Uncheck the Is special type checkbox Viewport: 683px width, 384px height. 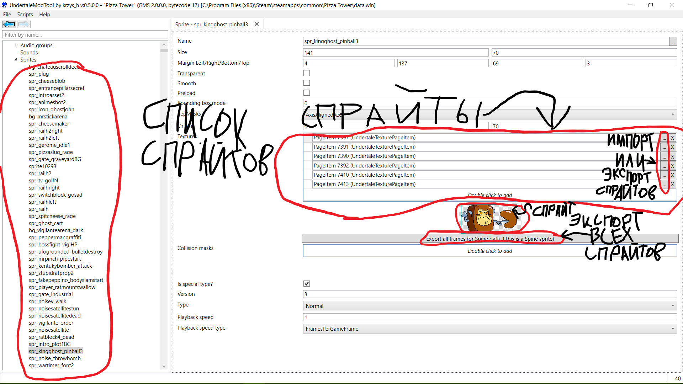(x=307, y=284)
